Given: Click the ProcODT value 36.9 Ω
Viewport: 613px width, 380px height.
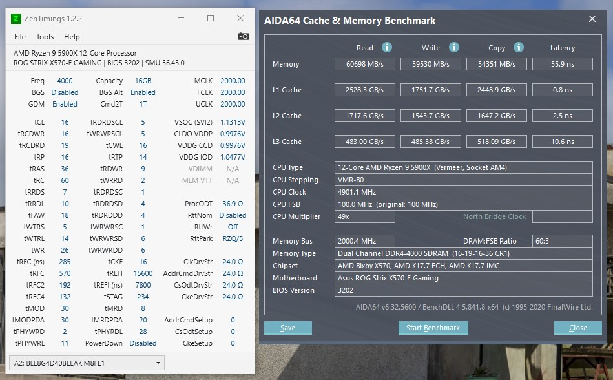Looking at the screenshot, I should [233, 204].
